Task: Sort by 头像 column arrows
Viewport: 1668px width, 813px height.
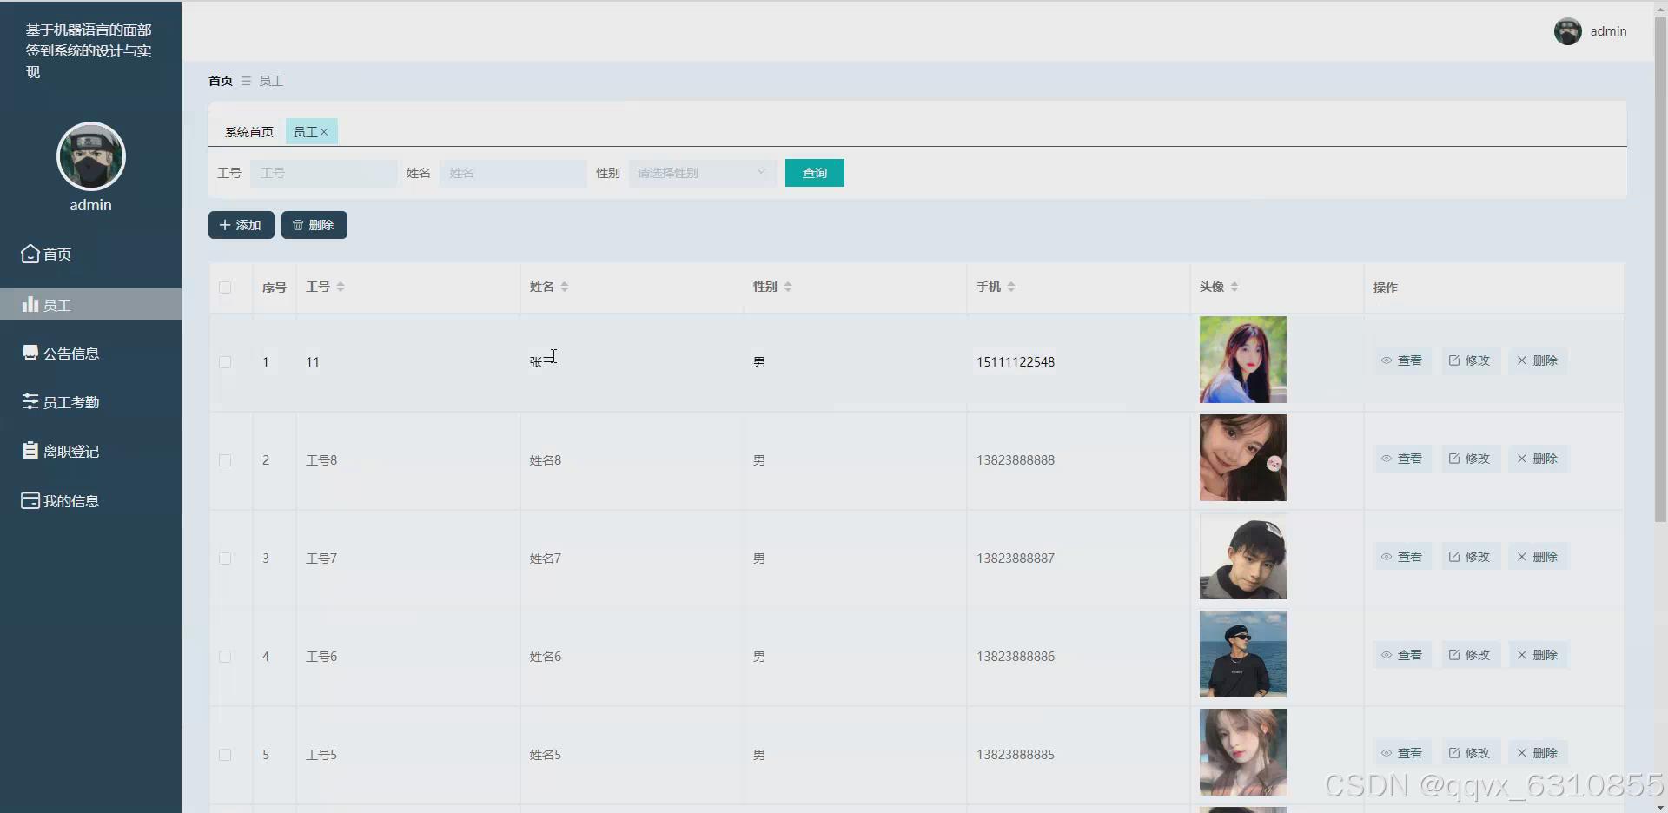Action: click(1234, 287)
